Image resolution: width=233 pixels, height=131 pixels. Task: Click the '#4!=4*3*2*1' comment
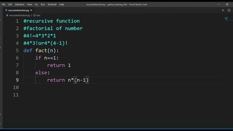click(40, 36)
